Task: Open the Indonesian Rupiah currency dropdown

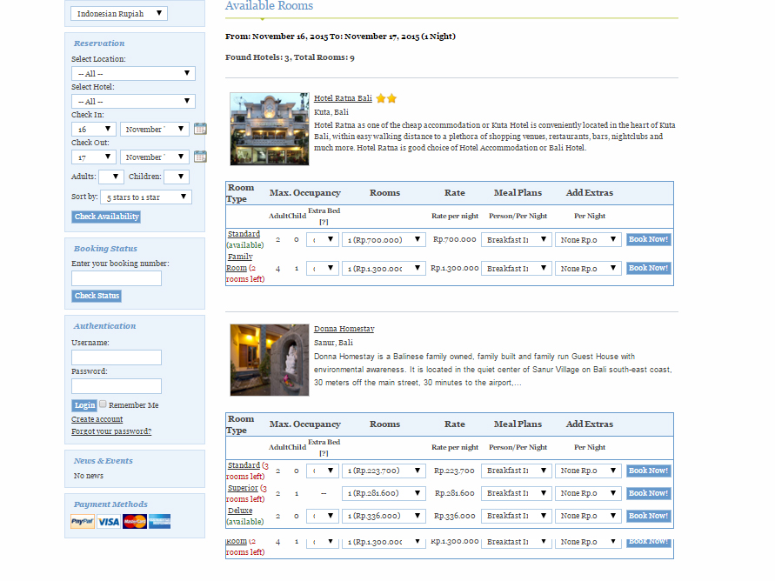Action: [119, 14]
